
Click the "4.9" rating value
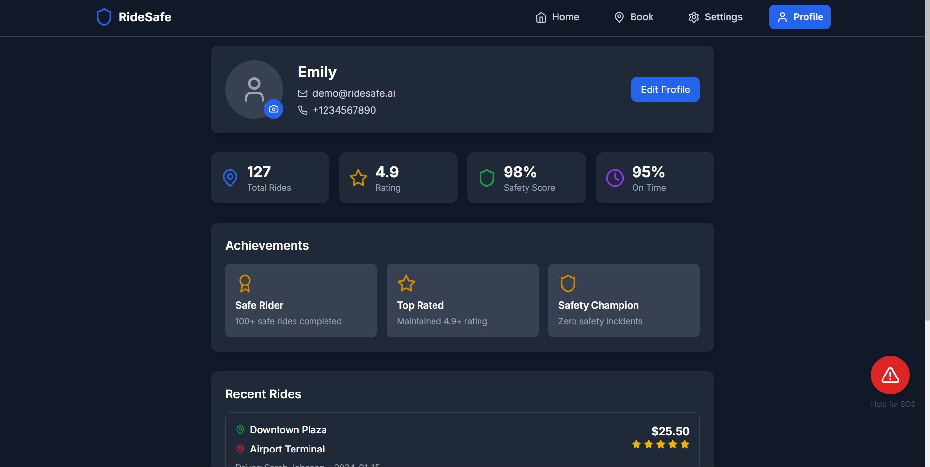coord(387,172)
